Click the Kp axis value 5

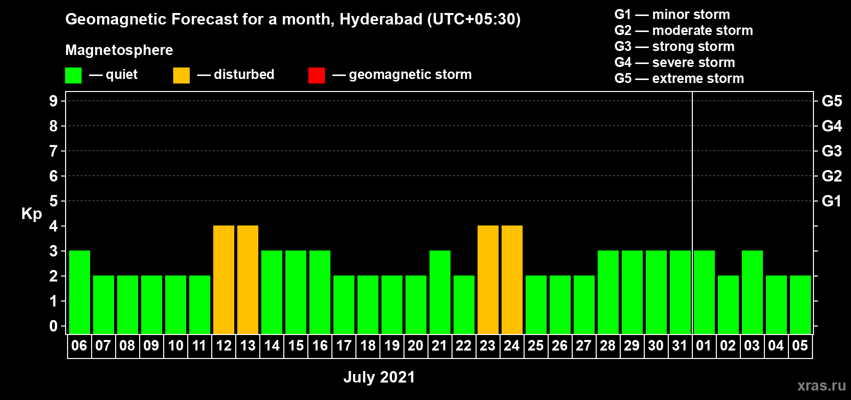coord(54,201)
